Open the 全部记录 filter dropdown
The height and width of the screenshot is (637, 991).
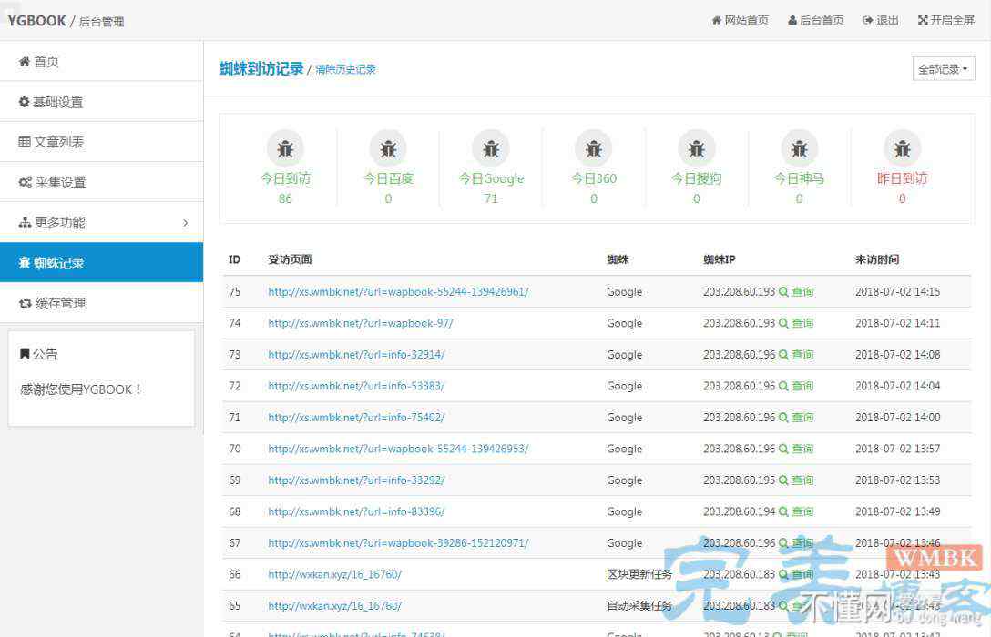[x=943, y=69]
